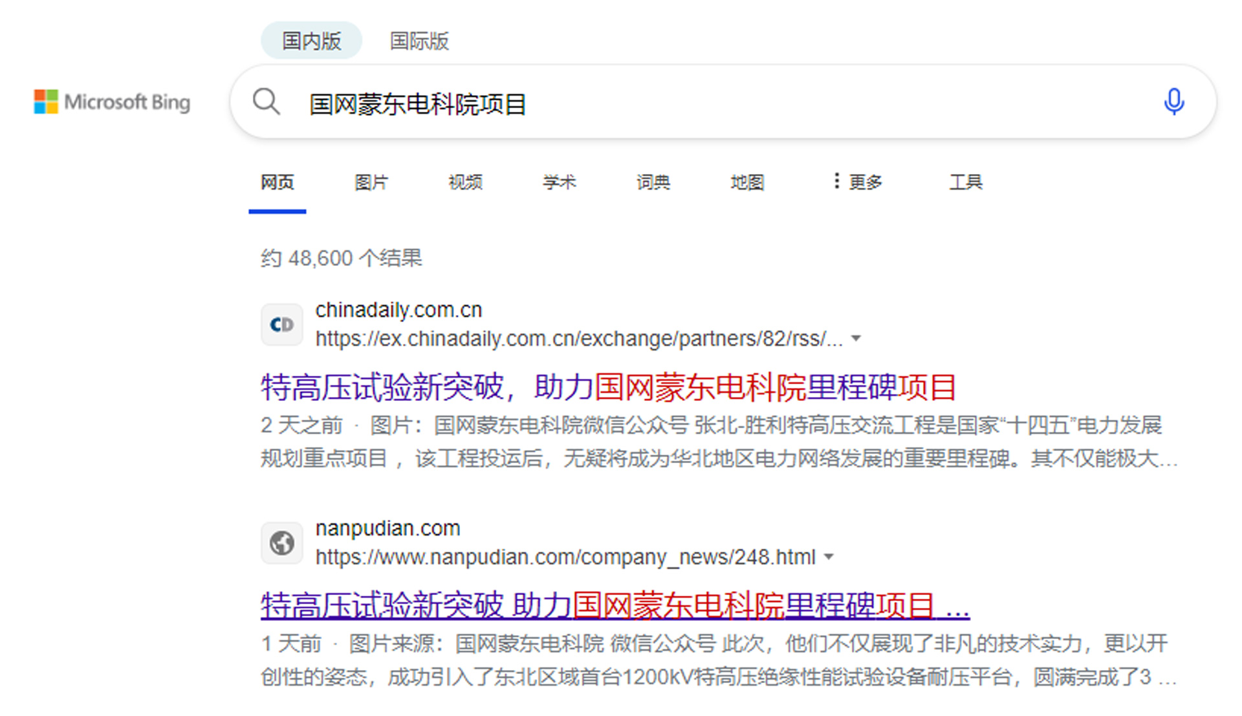The image size is (1242, 716).
Task: Start voice search with microphone icon
Action: coord(1173,102)
